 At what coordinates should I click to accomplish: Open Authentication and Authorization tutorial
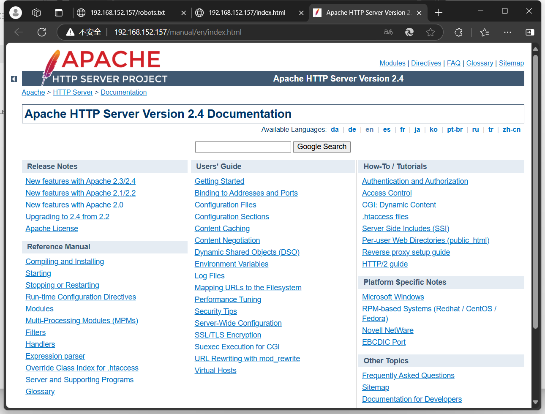[x=415, y=181]
